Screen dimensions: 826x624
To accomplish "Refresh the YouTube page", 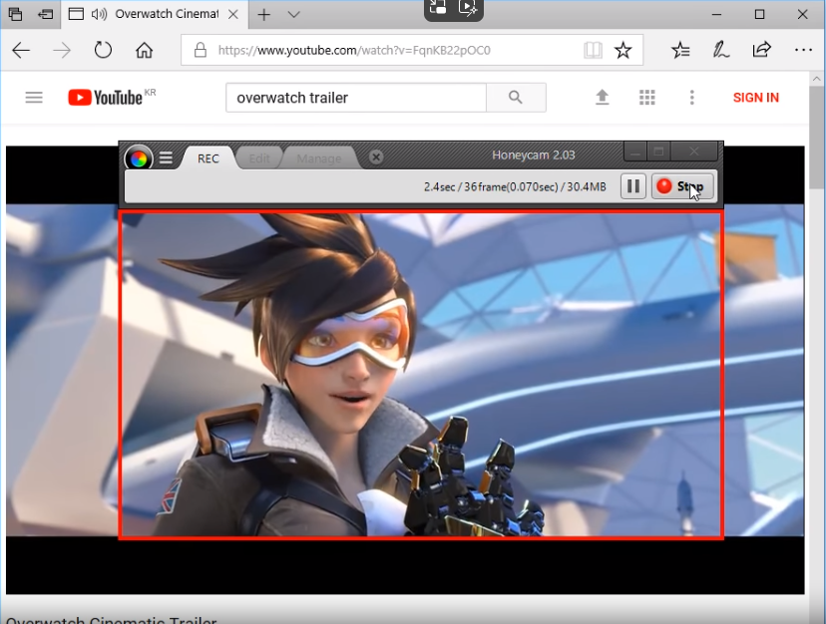I will [103, 51].
